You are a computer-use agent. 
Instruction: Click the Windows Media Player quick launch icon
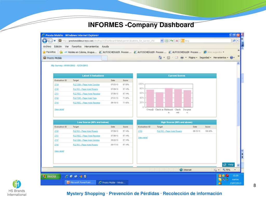click(x=85, y=176)
